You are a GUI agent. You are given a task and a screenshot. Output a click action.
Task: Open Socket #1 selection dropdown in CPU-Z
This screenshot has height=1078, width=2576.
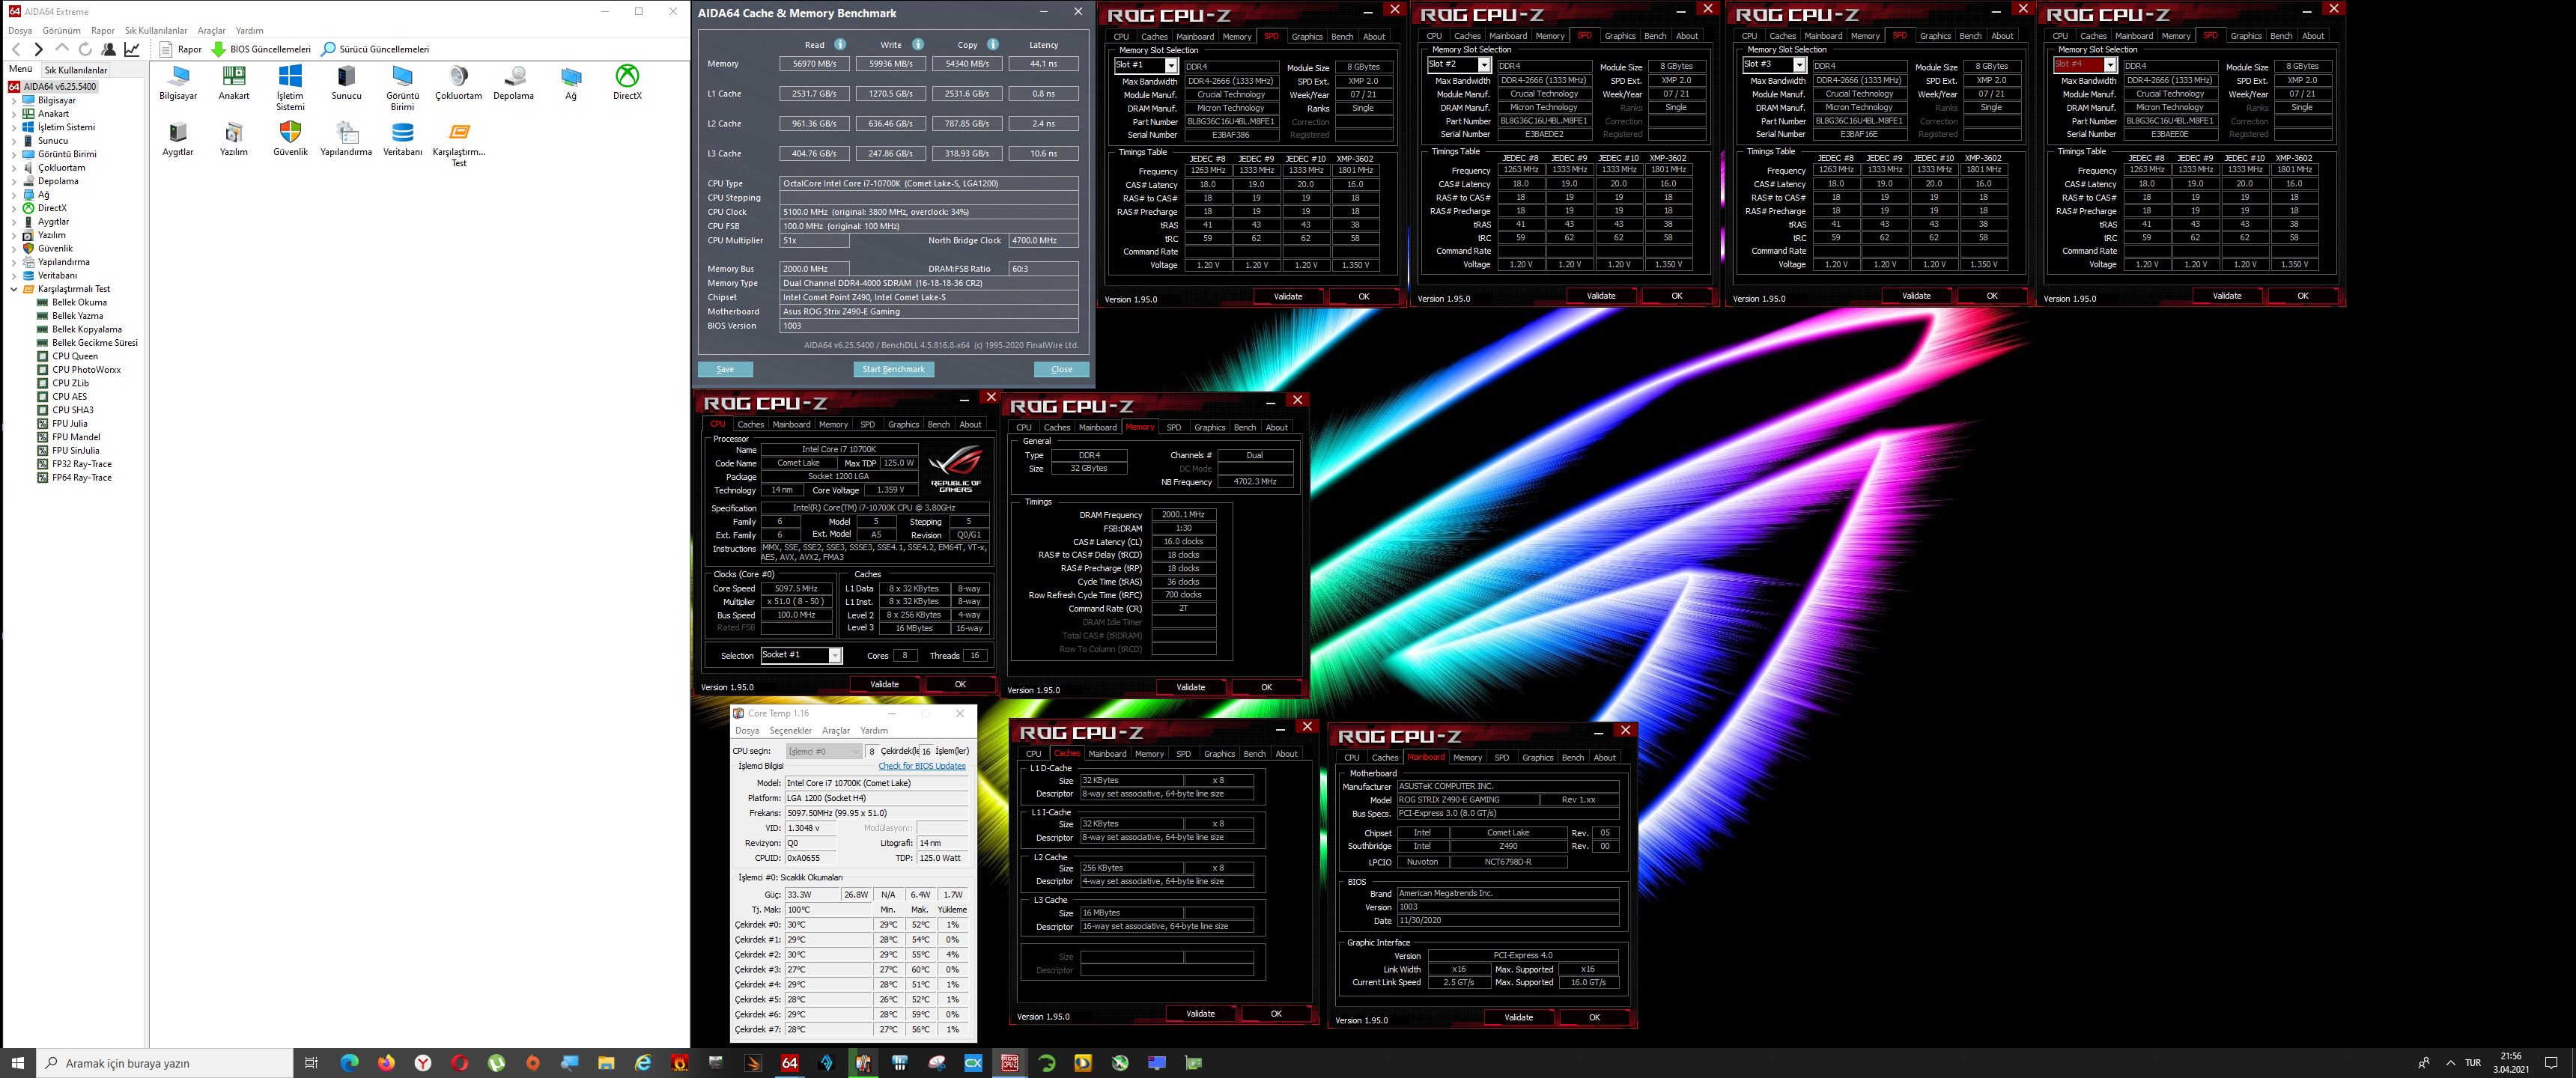point(801,656)
